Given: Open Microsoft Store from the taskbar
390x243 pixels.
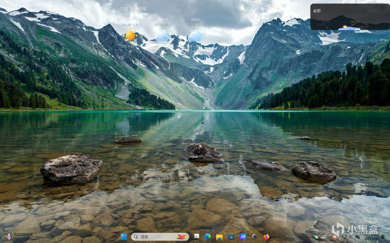Looking at the screenshot, I should coord(231,237).
